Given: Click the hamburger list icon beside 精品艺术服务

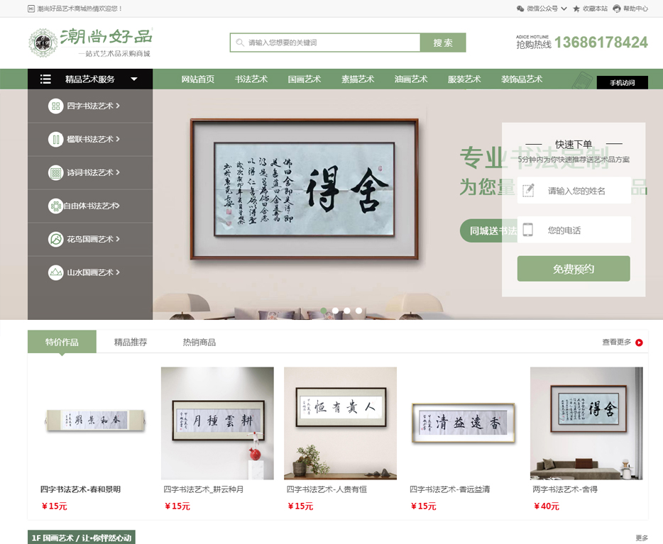Looking at the screenshot, I should click(x=45, y=79).
